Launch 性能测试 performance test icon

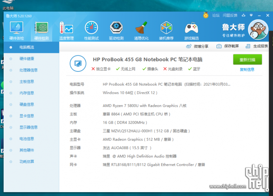[x=91, y=31]
